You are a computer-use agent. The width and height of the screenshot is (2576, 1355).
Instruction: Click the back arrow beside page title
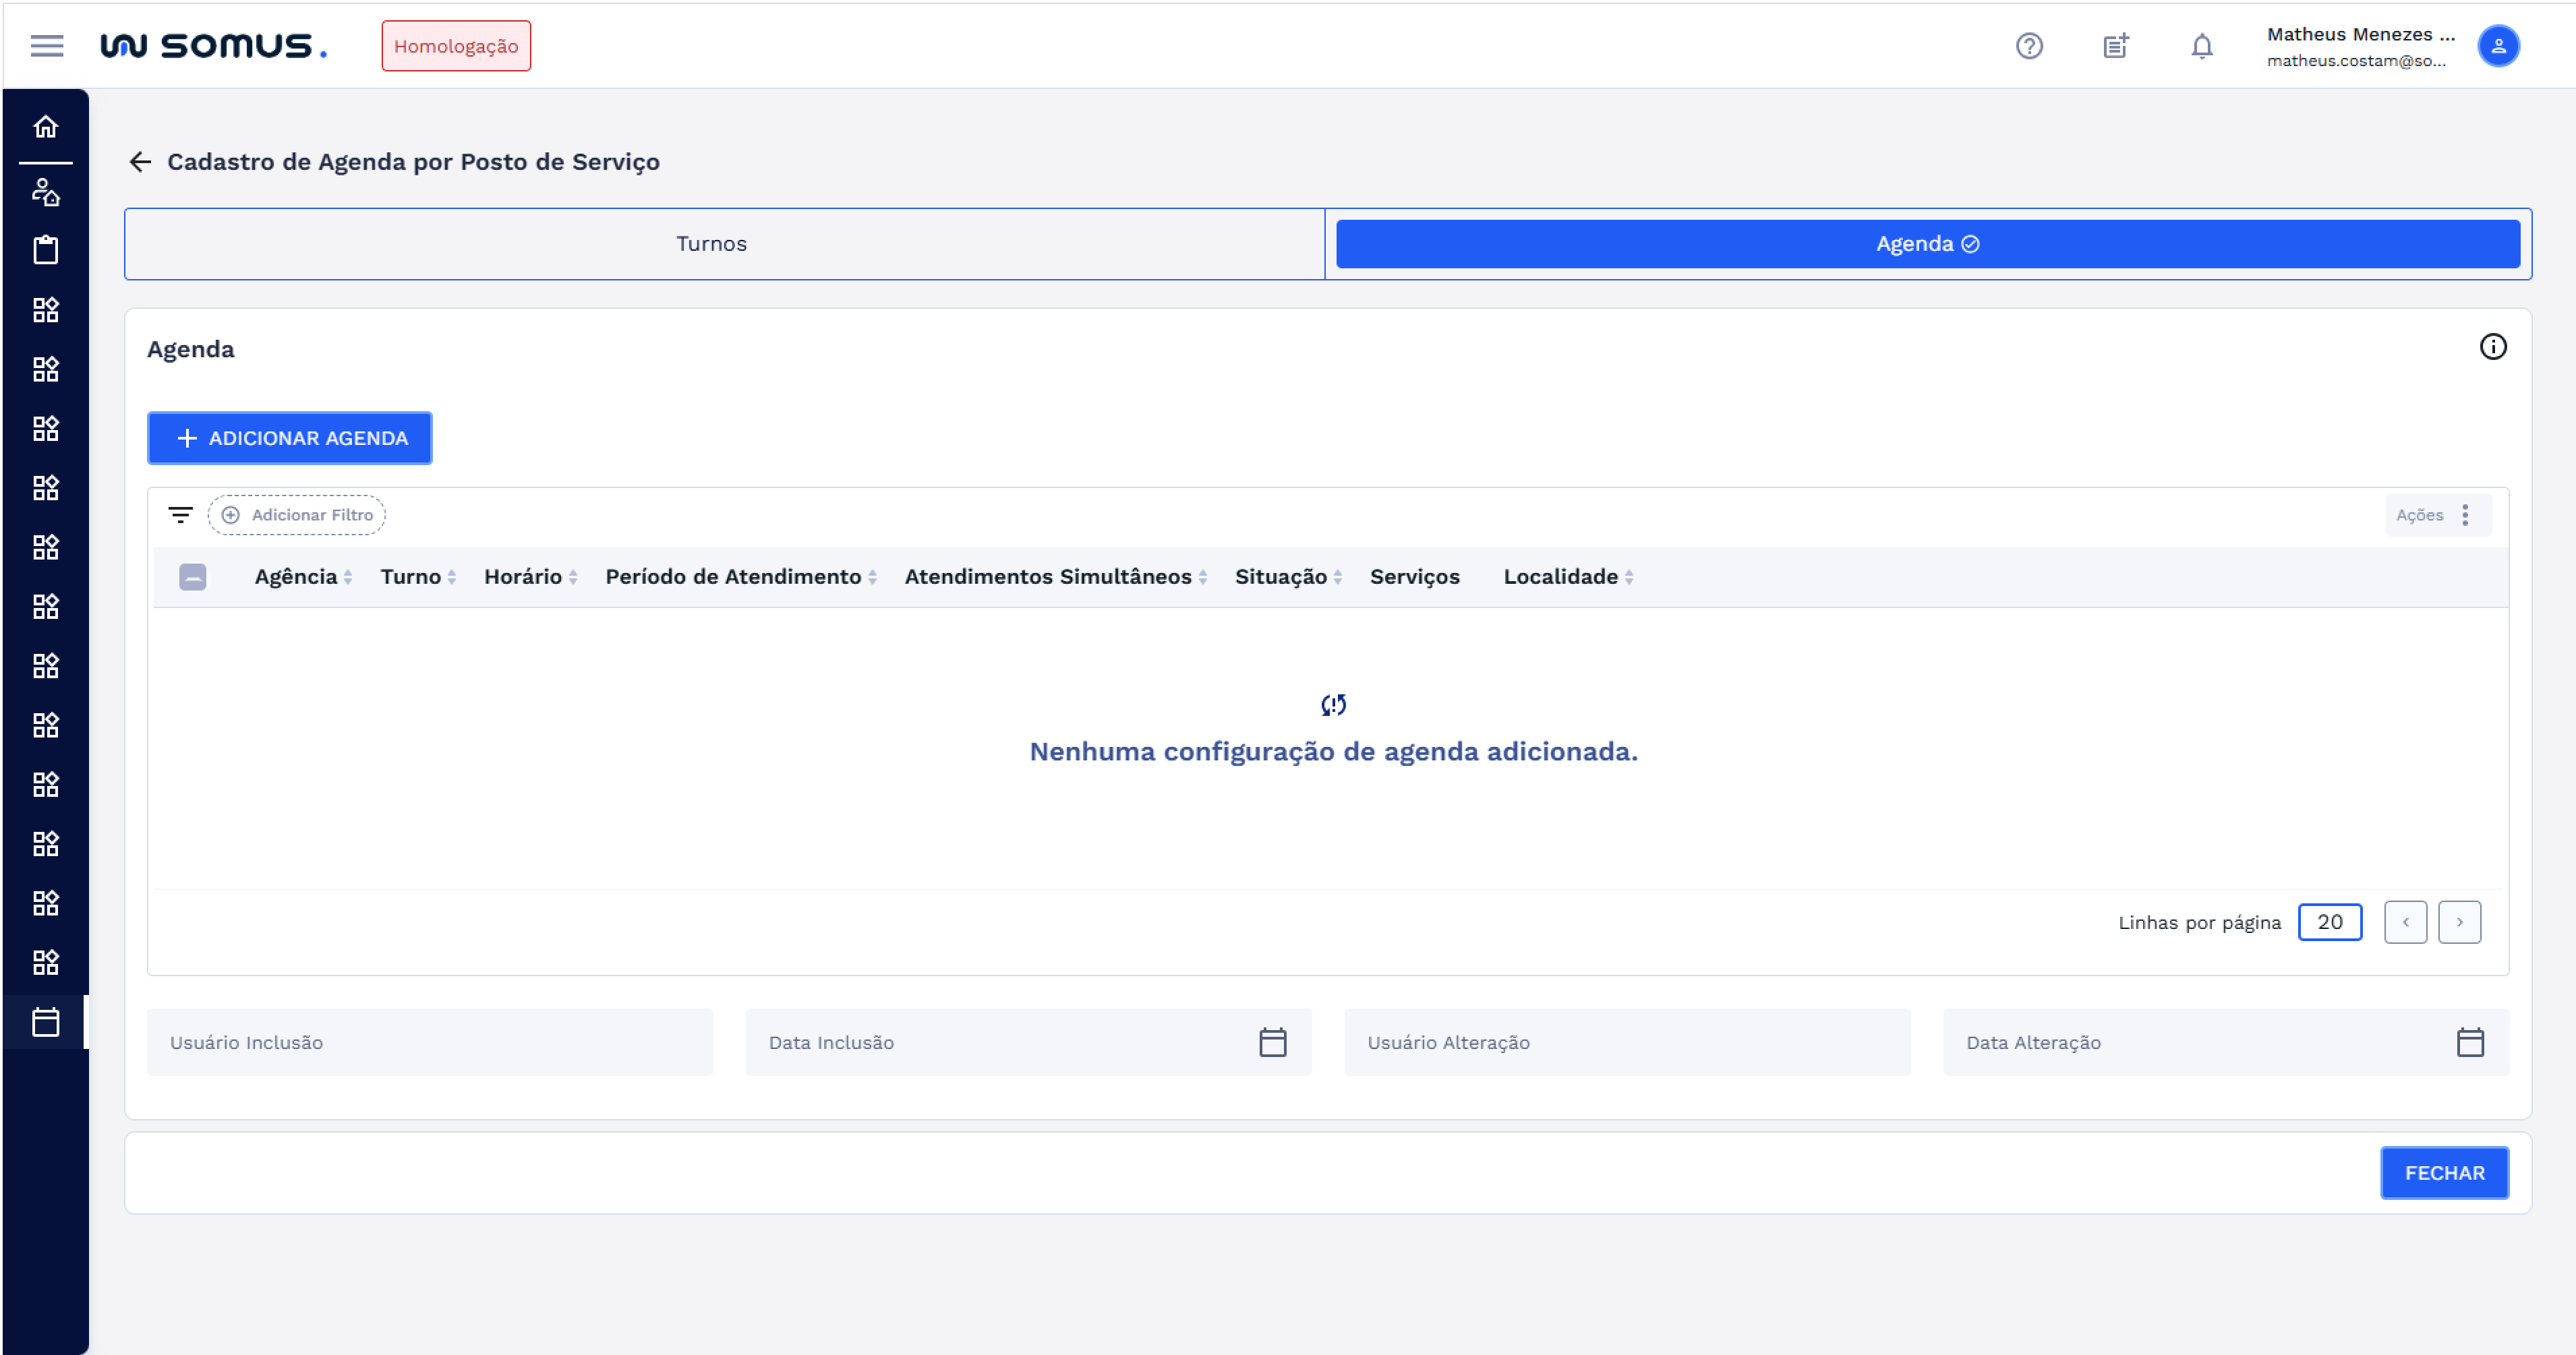[x=140, y=162]
